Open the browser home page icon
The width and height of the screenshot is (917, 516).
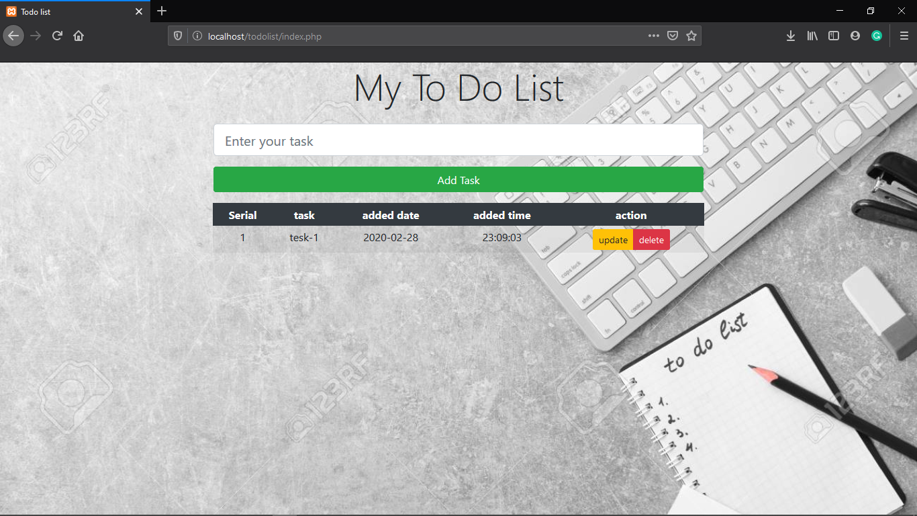coord(79,36)
